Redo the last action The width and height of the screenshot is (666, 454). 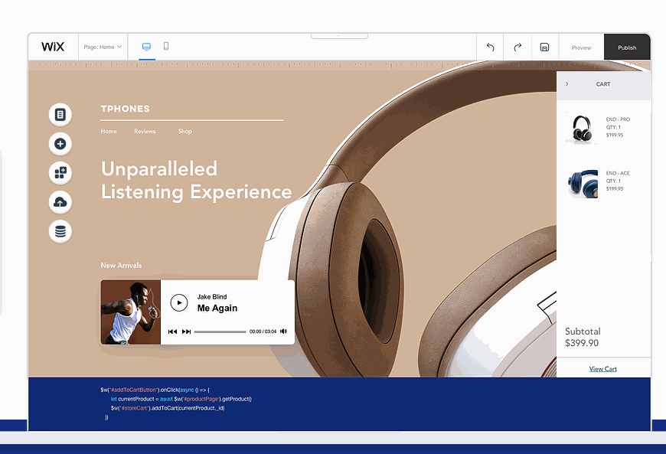click(517, 47)
